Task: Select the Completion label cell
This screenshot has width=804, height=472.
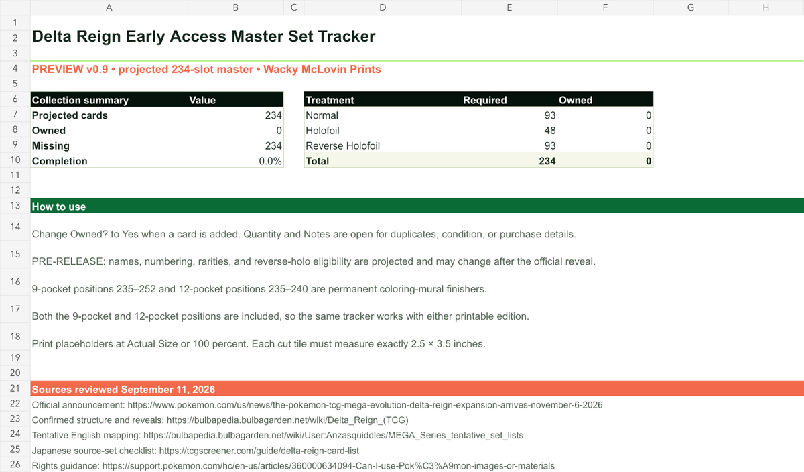Action: point(109,161)
